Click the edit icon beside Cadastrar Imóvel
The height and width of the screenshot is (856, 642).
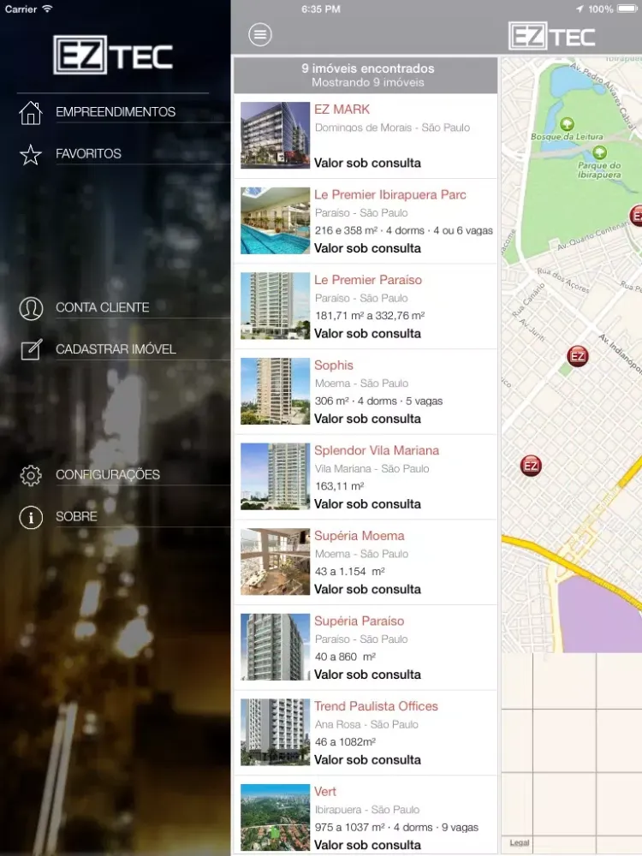(x=31, y=350)
